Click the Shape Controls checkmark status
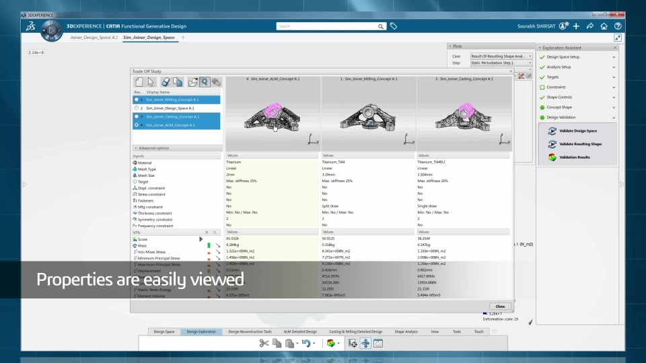This screenshot has height=363, width=646. point(542,97)
